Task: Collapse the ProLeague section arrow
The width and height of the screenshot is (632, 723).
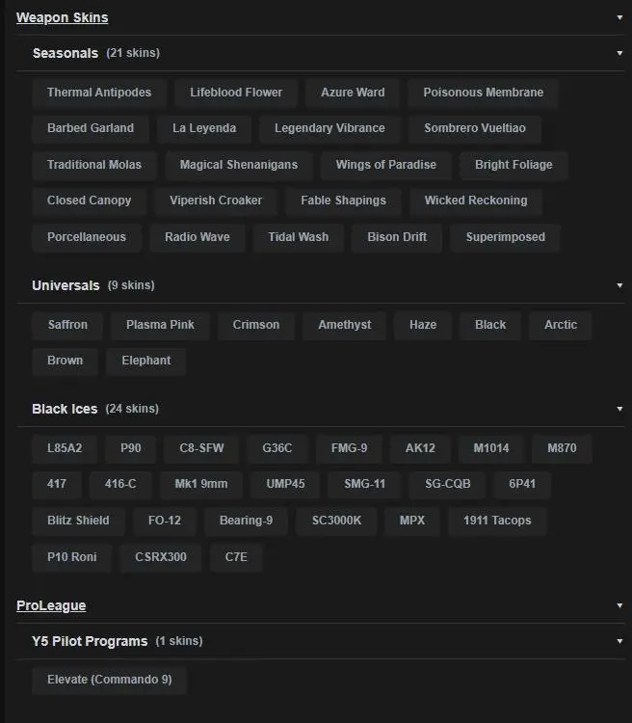Action: pyautogui.click(x=619, y=605)
